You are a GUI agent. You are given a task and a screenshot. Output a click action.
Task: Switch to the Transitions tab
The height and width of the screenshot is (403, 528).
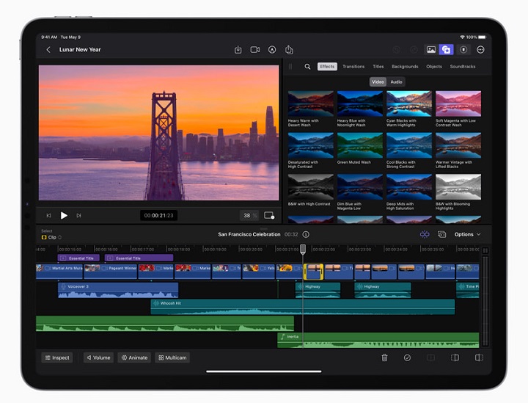point(353,67)
